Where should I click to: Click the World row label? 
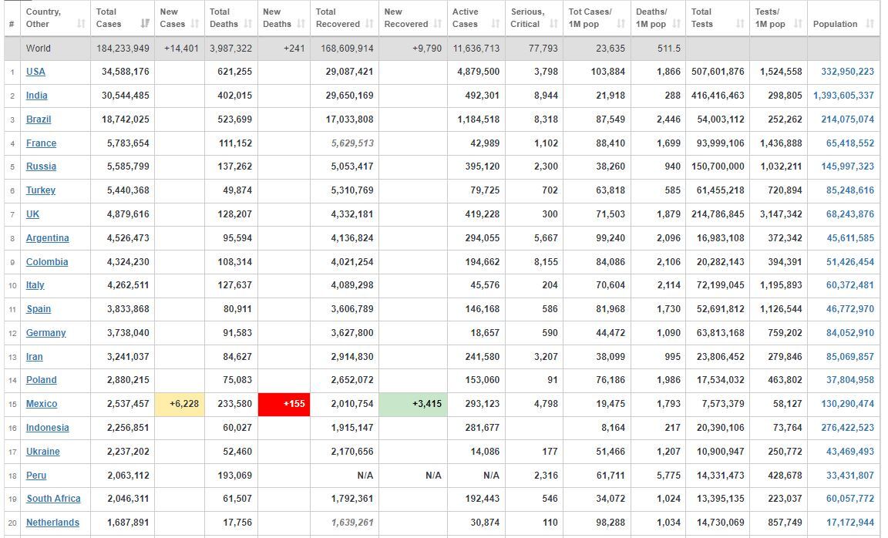click(x=39, y=49)
